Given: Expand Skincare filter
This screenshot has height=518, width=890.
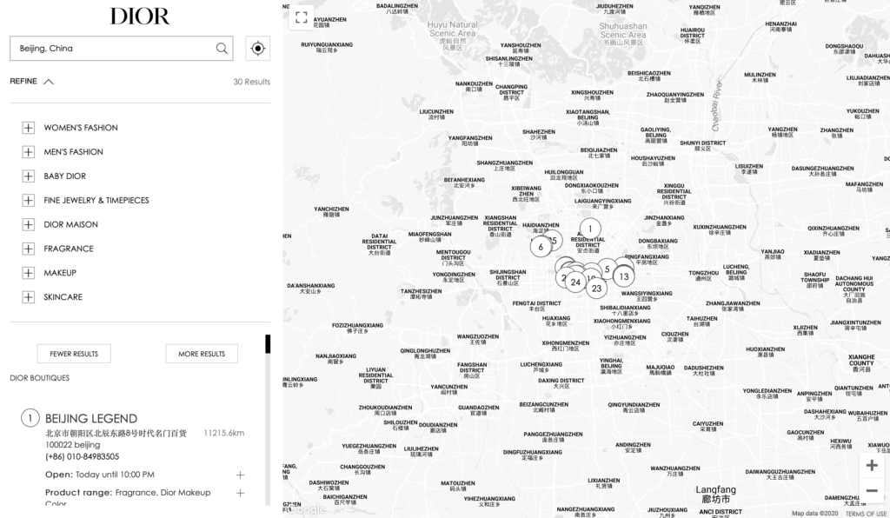Looking at the screenshot, I should pyautogui.click(x=29, y=296).
